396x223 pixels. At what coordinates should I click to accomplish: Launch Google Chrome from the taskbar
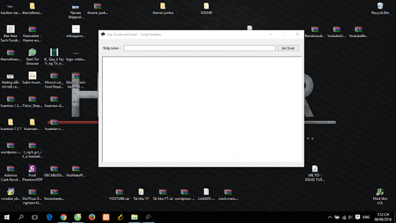click(63, 217)
